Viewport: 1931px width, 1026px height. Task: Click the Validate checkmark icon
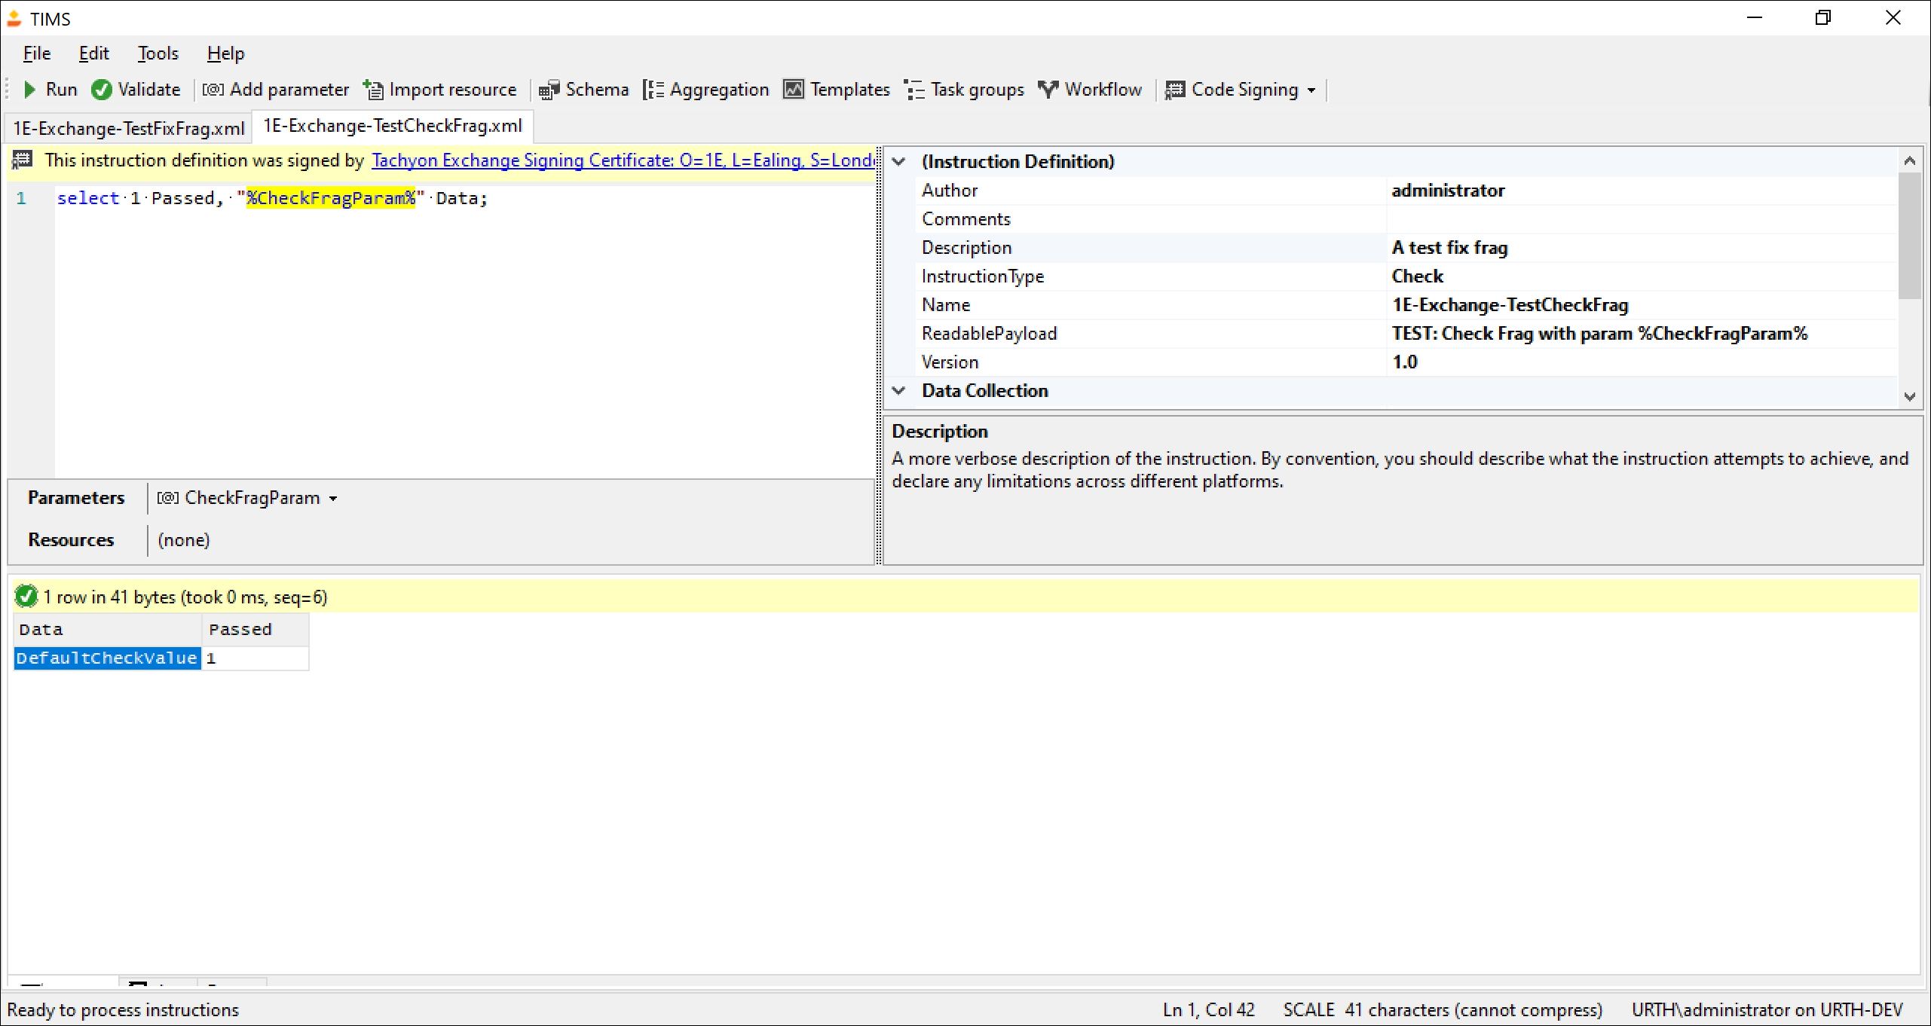pyautogui.click(x=102, y=90)
